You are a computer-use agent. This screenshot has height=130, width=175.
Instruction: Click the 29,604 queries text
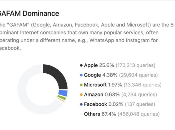pyautogui.click(x=139, y=75)
